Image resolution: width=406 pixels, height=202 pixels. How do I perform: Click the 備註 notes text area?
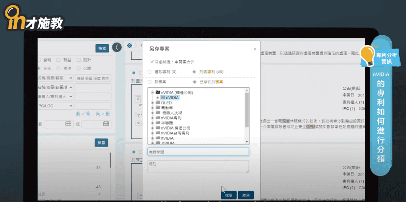(x=198, y=166)
